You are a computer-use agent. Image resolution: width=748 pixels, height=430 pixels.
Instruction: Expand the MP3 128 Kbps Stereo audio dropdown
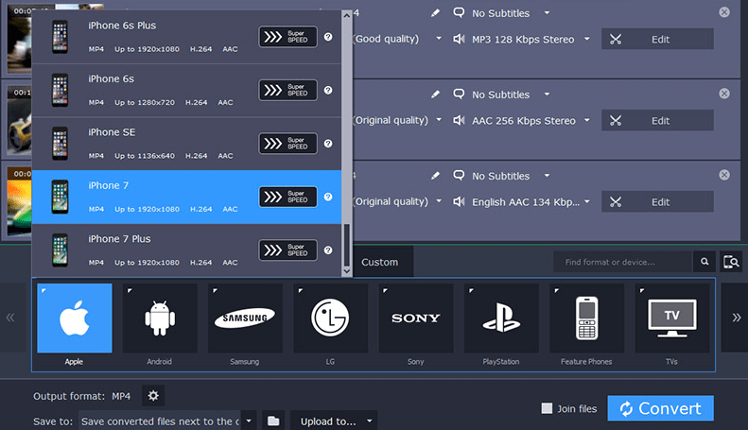(587, 39)
